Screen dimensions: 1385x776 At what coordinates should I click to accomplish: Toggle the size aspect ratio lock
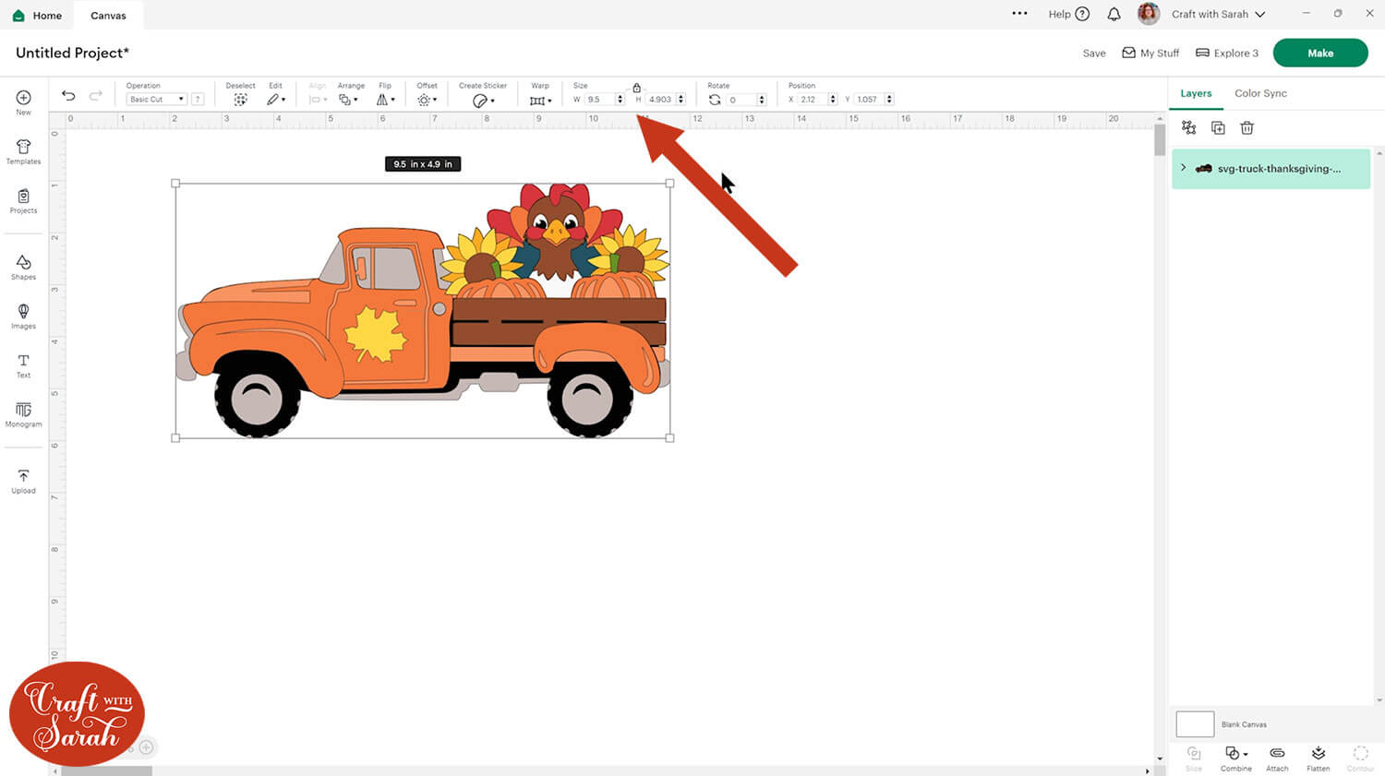(636, 88)
